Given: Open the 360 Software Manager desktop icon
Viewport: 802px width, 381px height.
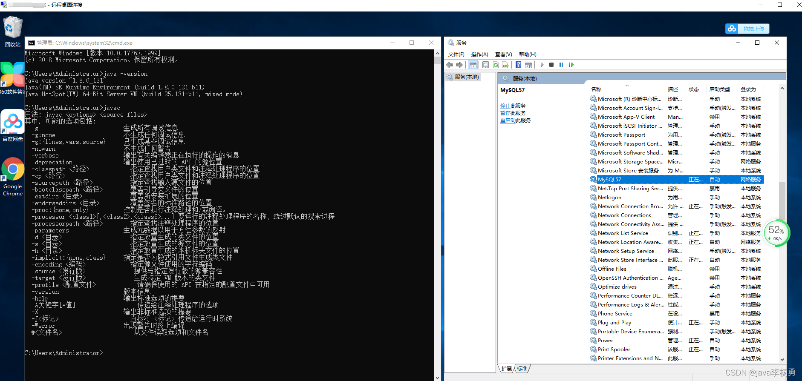Looking at the screenshot, I should click(x=13, y=78).
